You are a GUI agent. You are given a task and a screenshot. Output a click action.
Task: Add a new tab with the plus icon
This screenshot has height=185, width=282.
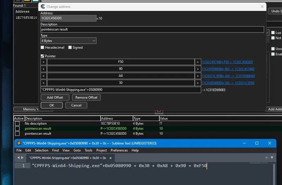click(x=266, y=158)
